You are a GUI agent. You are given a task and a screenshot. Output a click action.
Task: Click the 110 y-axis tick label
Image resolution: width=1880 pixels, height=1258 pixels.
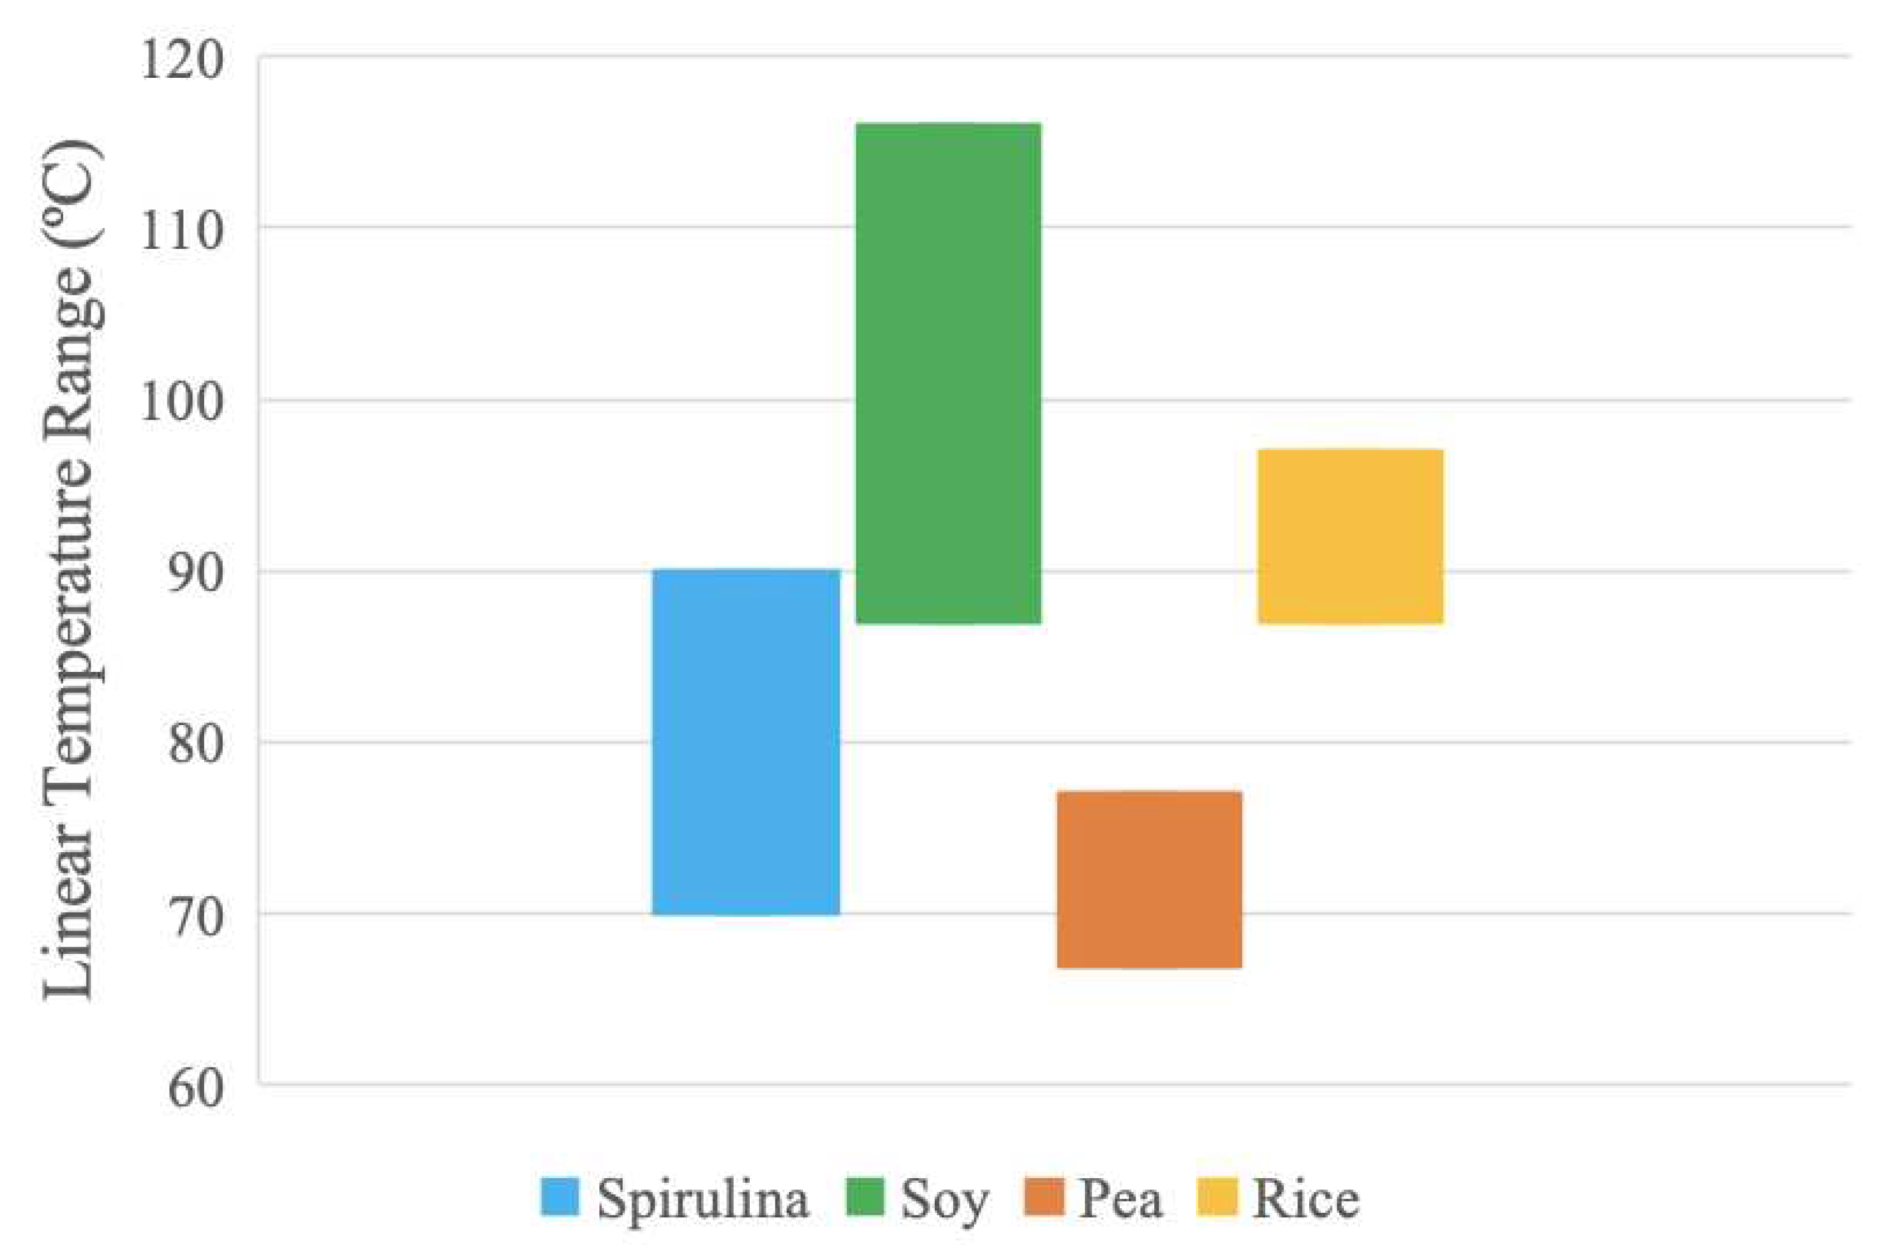pyautogui.click(x=181, y=231)
